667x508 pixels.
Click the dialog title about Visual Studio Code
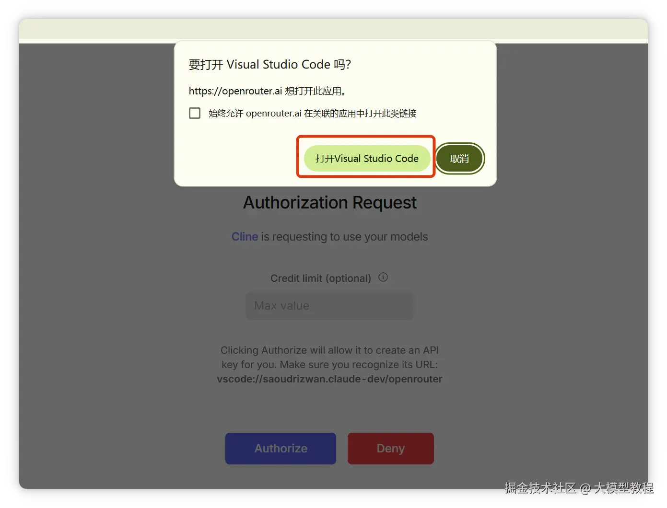pyautogui.click(x=269, y=64)
